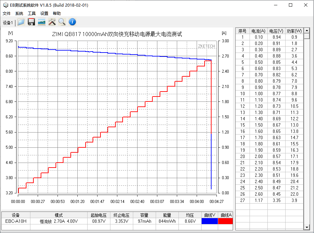
Task: Click the 均压 column header
Action: click(x=190, y=215)
